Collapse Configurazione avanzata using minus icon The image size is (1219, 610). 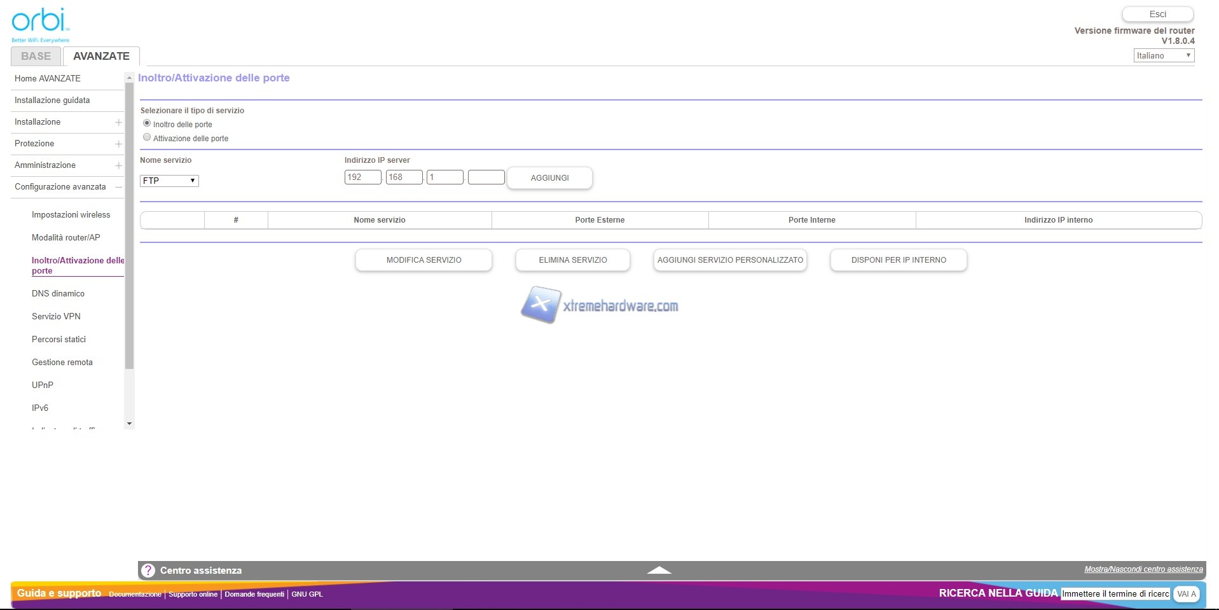click(118, 187)
